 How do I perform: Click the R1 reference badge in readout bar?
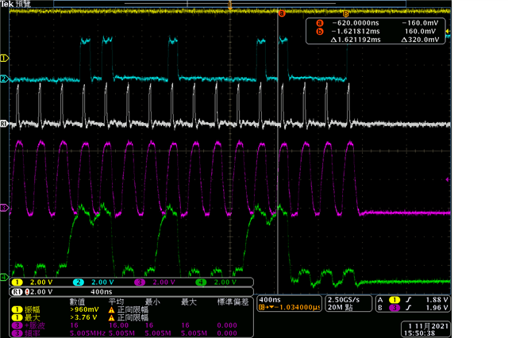[17, 292]
